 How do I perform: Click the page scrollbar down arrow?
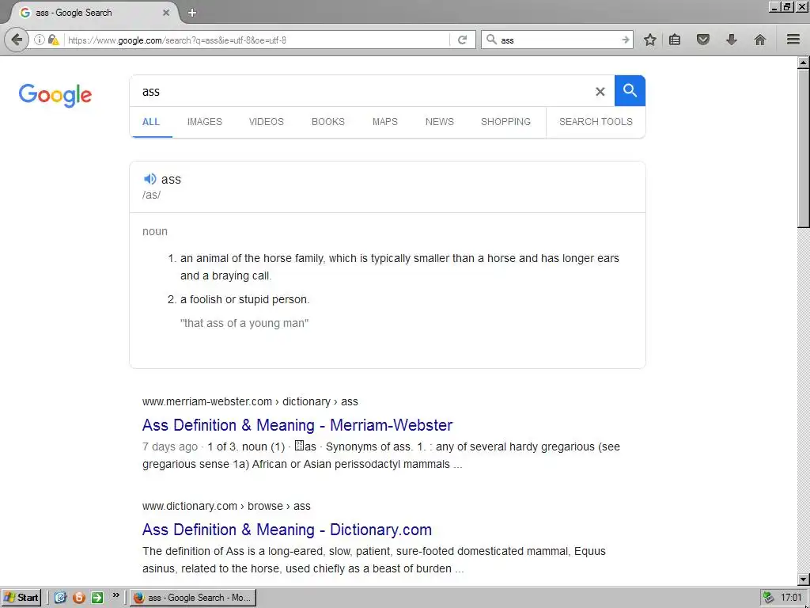(803, 579)
